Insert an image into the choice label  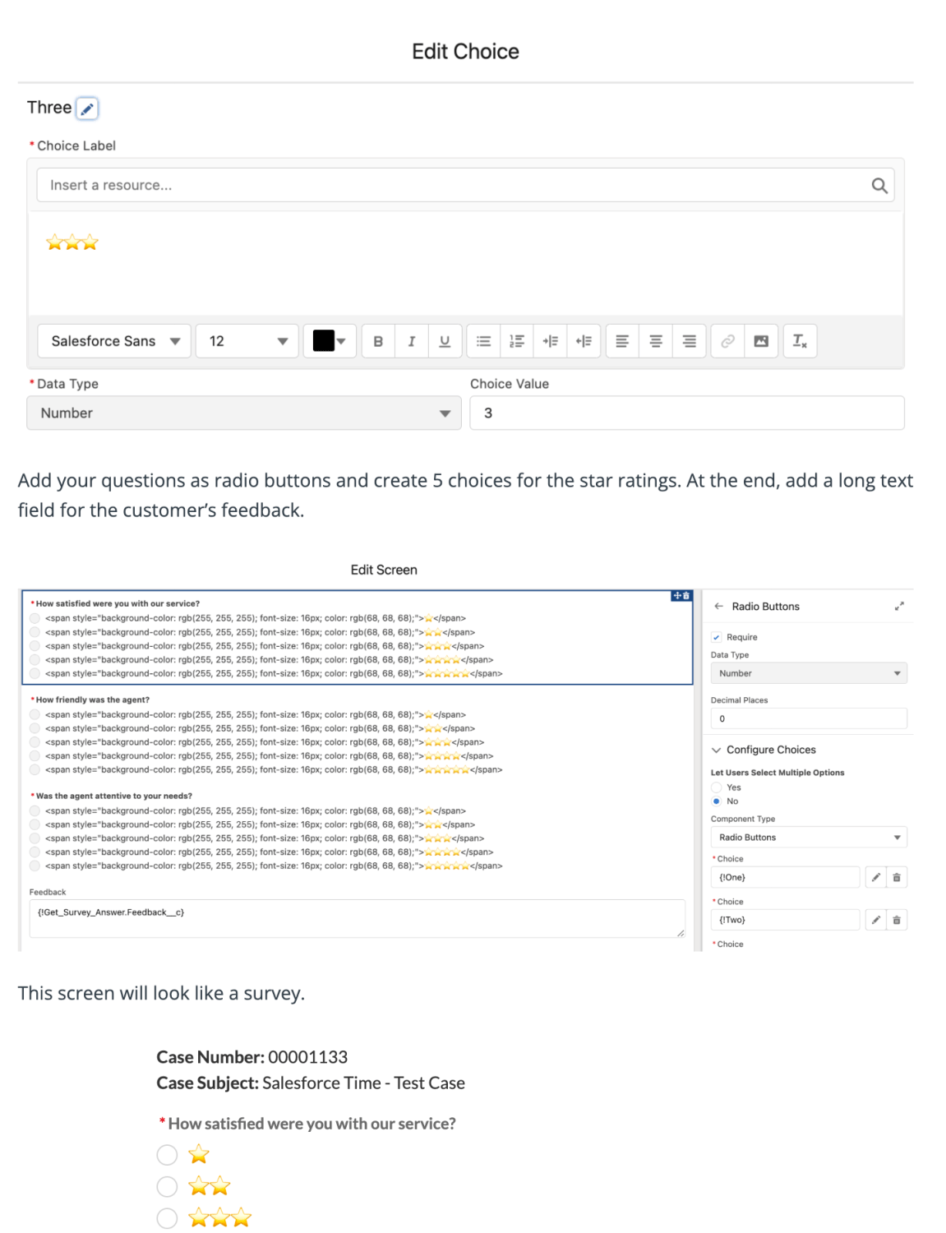click(x=759, y=340)
